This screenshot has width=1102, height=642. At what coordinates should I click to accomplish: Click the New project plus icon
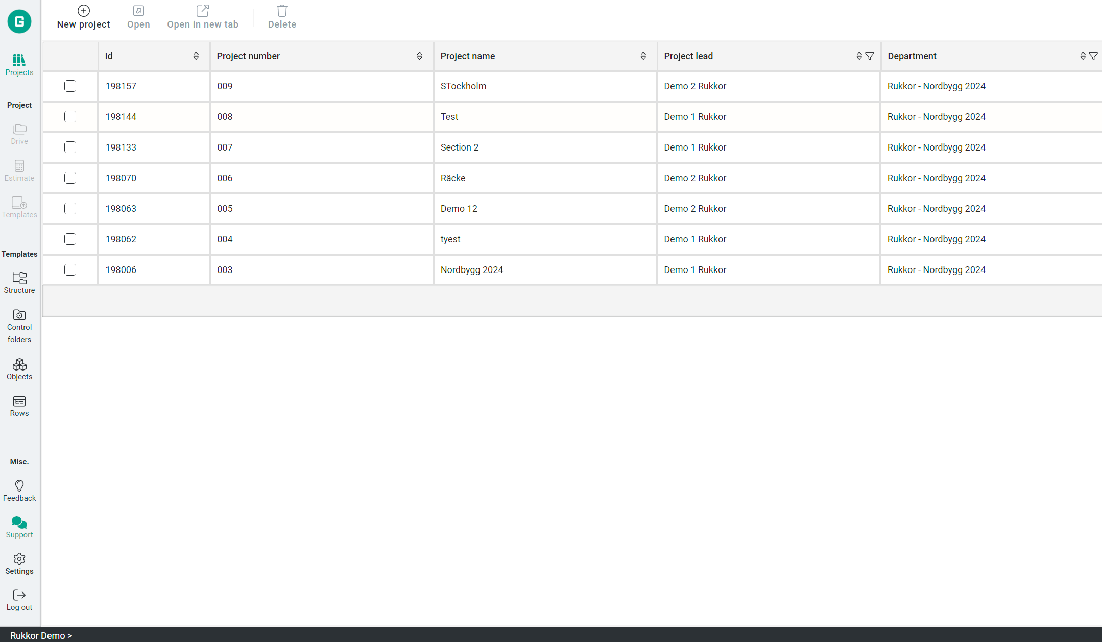(x=84, y=11)
